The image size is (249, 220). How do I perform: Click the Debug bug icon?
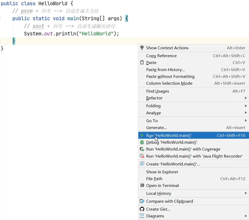(x=142, y=142)
